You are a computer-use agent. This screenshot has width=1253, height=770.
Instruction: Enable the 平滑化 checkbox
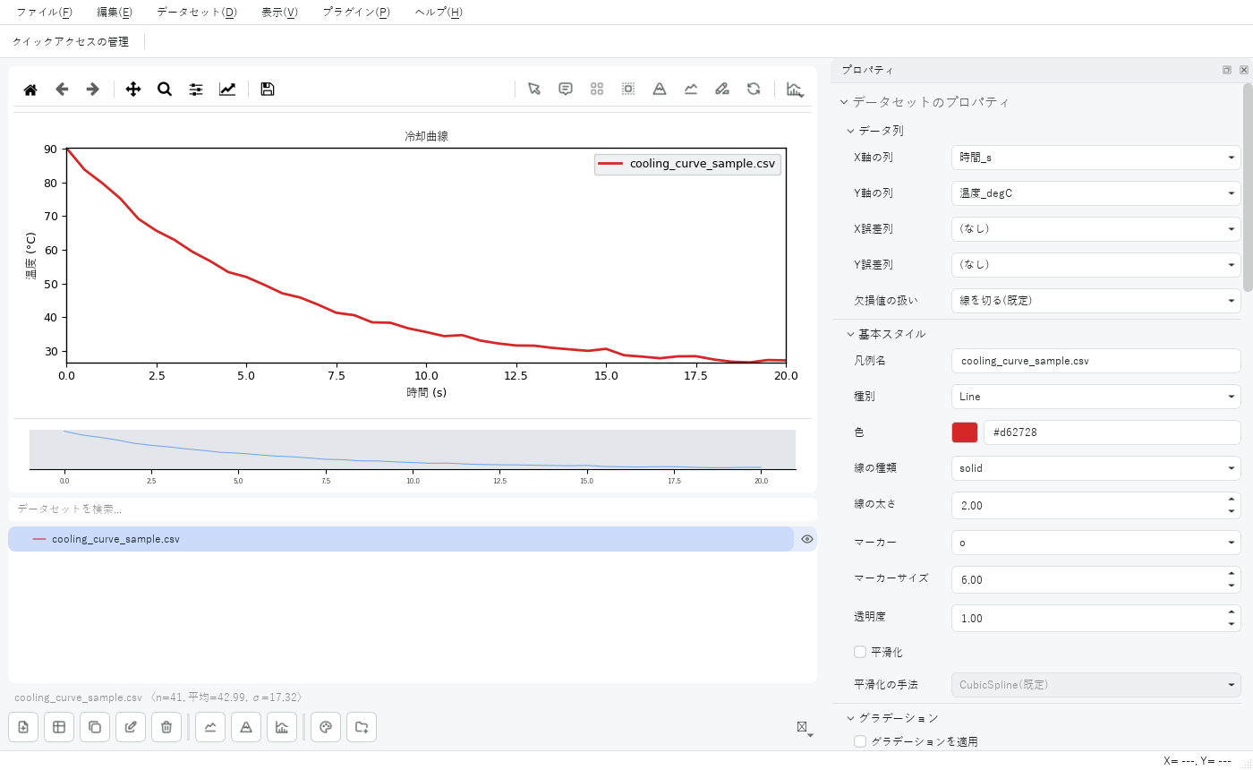point(860,652)
